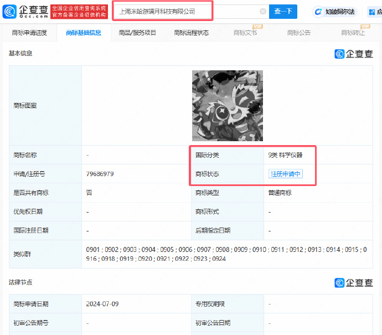
Task: Click the 9类 科学仪器 classification text
Action: point(285,156)
